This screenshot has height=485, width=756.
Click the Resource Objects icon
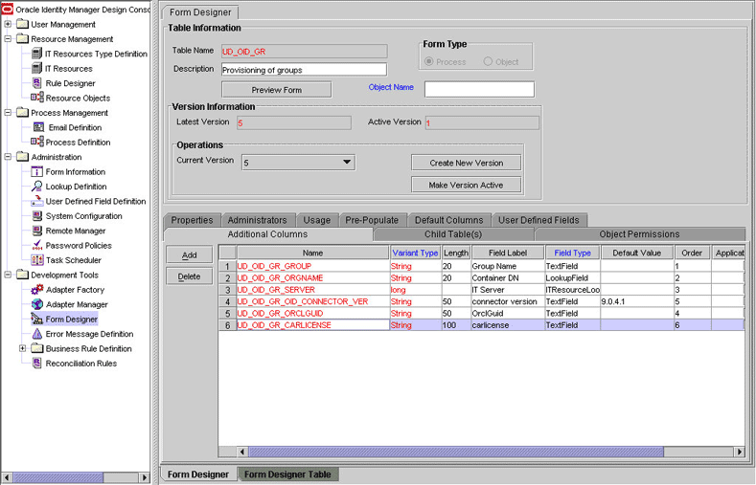point(36,98)
